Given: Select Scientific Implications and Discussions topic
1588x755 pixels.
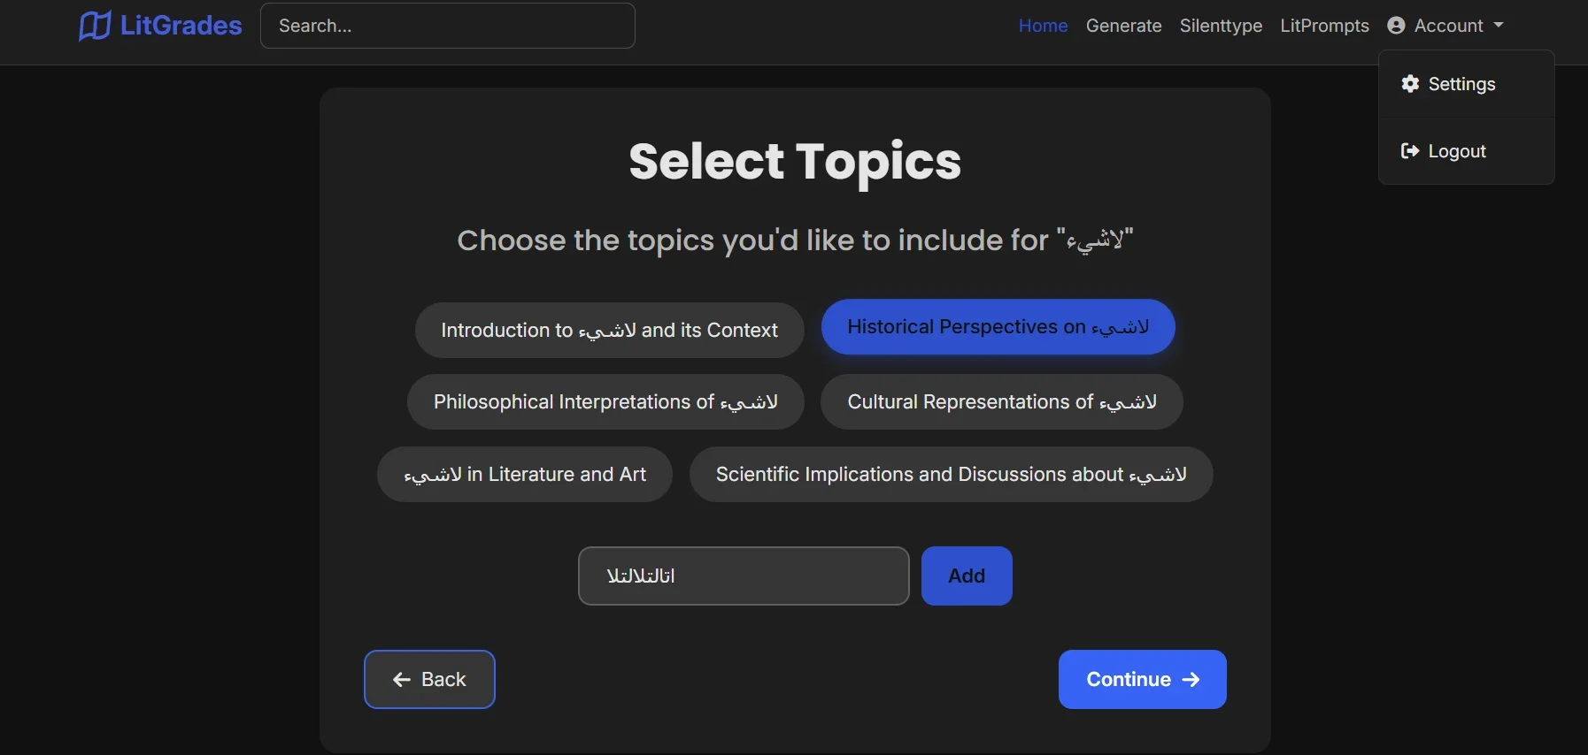Looking at the screenshot, I should point(951,475).
